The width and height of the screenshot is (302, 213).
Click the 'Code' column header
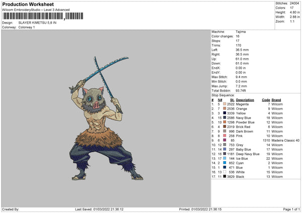266,100
